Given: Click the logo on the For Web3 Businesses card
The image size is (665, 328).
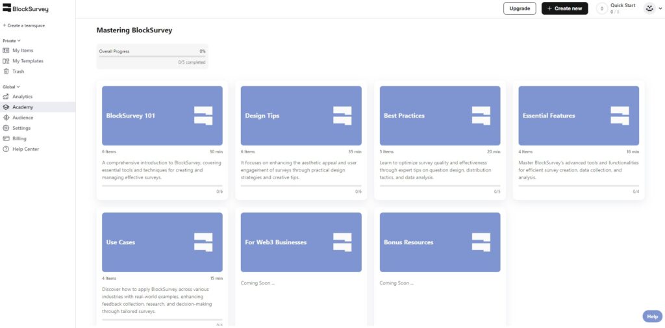Looking at the screenshot, I should (x=342, y=242).
